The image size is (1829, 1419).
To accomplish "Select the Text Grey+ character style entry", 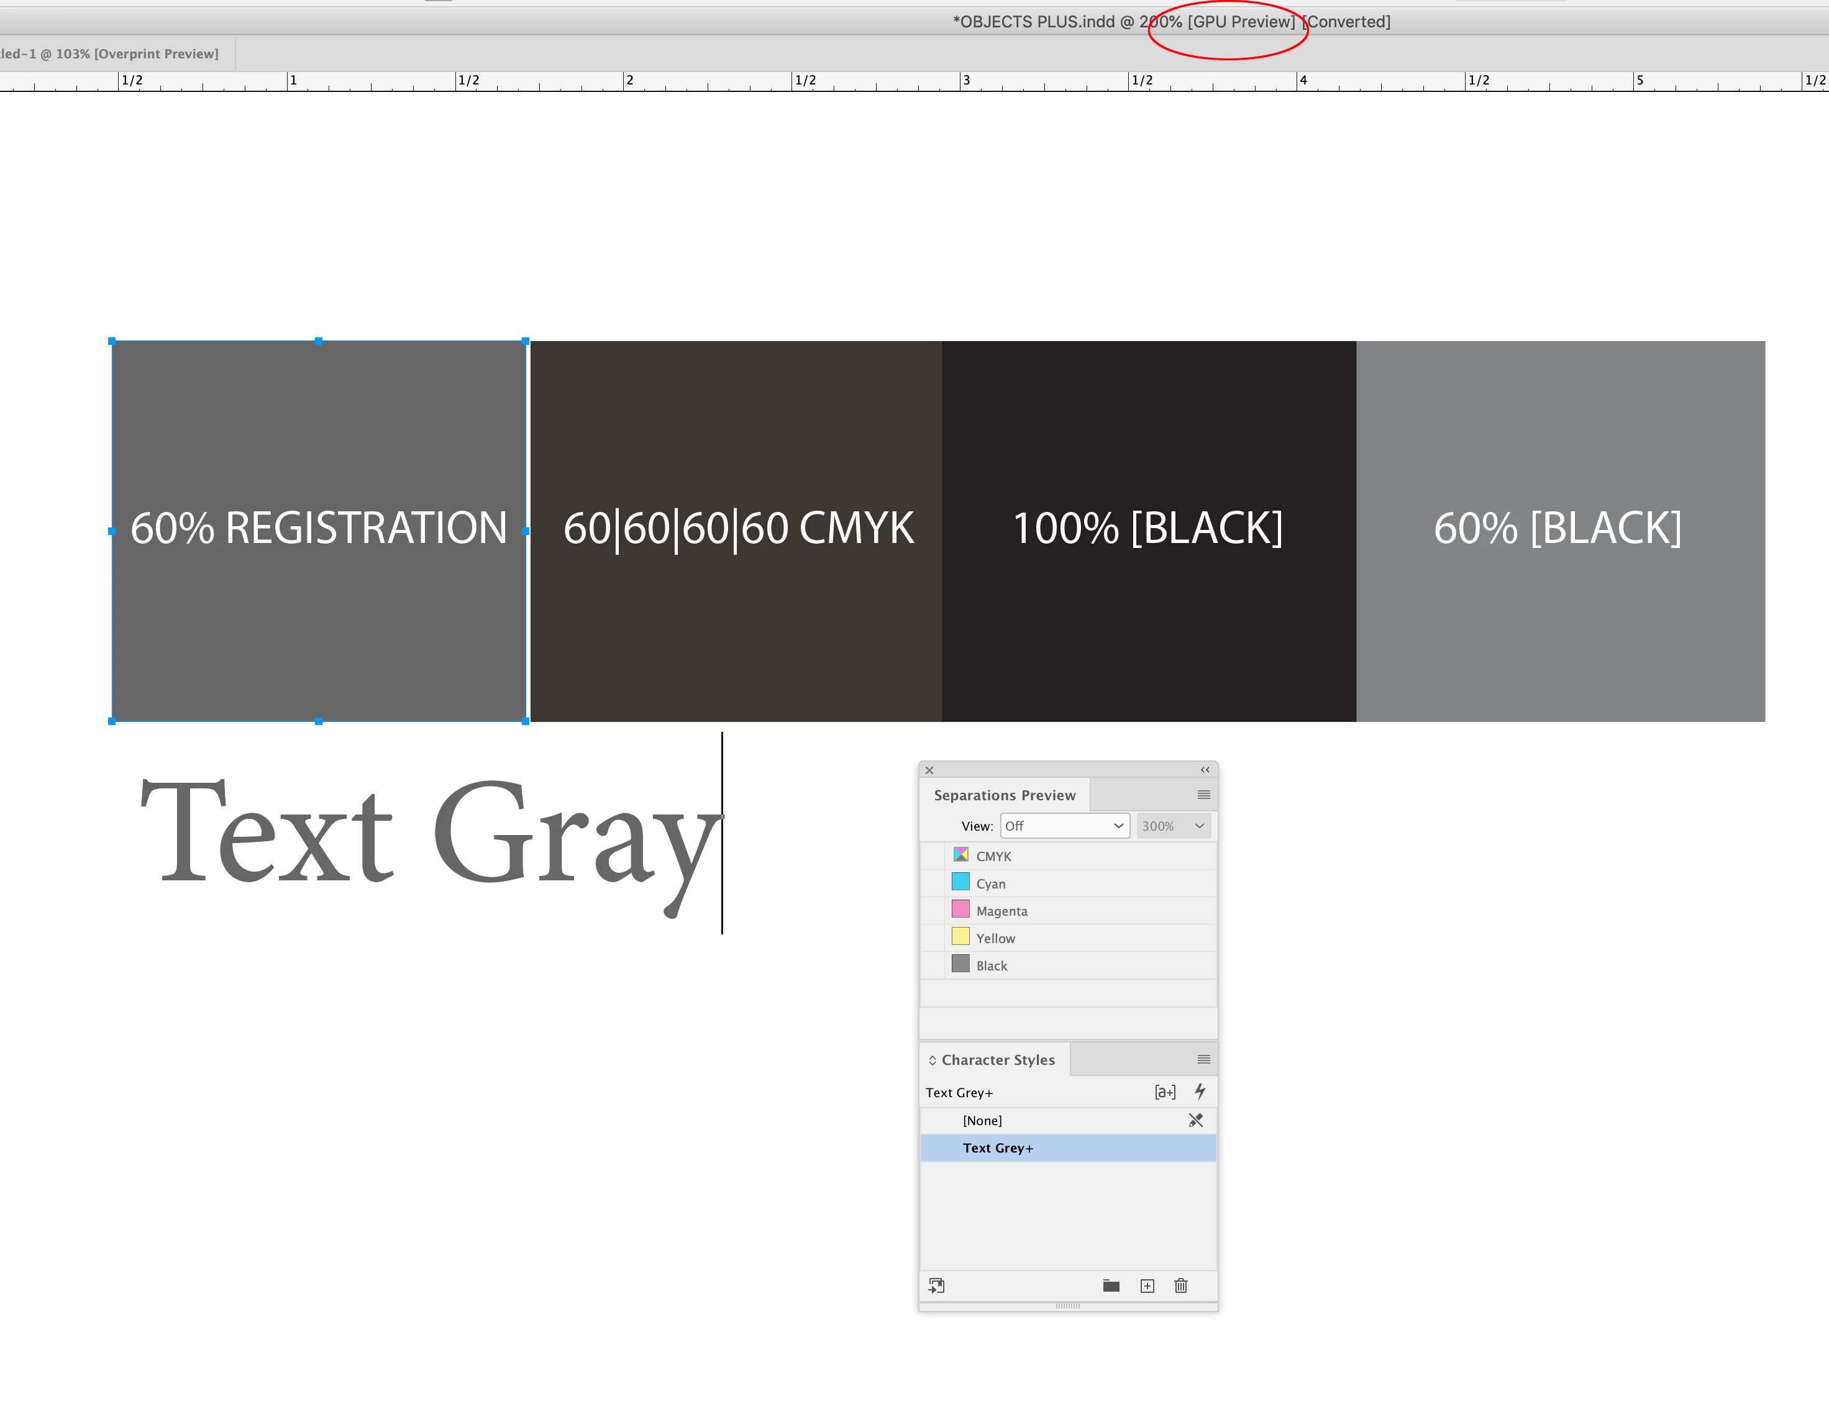I will tap(997, 1148).
